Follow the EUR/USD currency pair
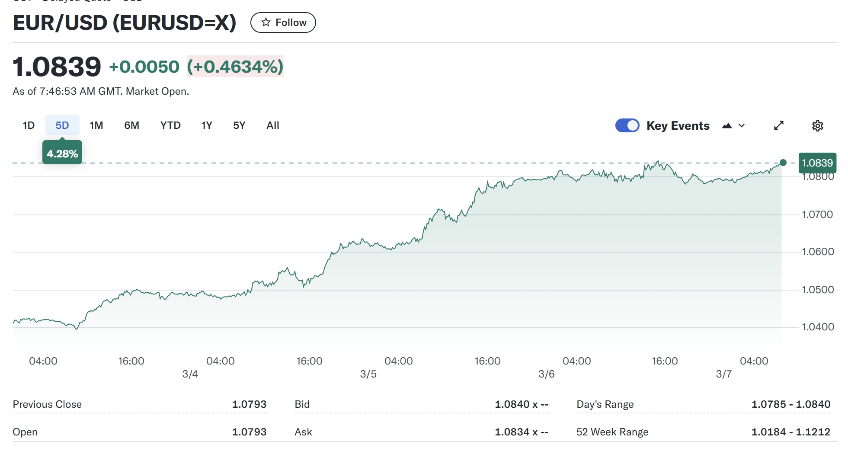This screenshot has height=451, width=848. tap(283, 22)
